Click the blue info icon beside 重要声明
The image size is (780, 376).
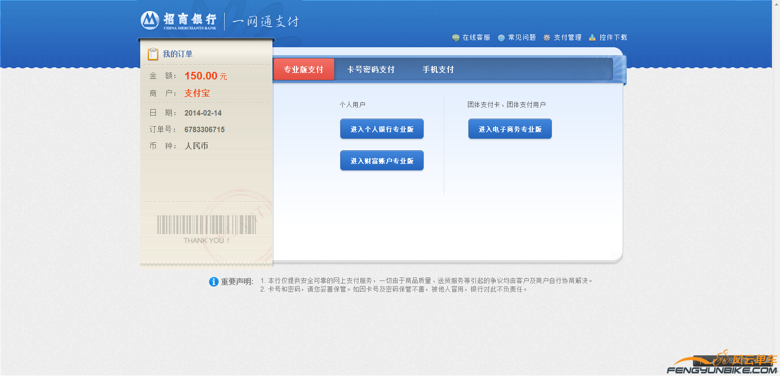pyautogui.click(x=214, y=281)
